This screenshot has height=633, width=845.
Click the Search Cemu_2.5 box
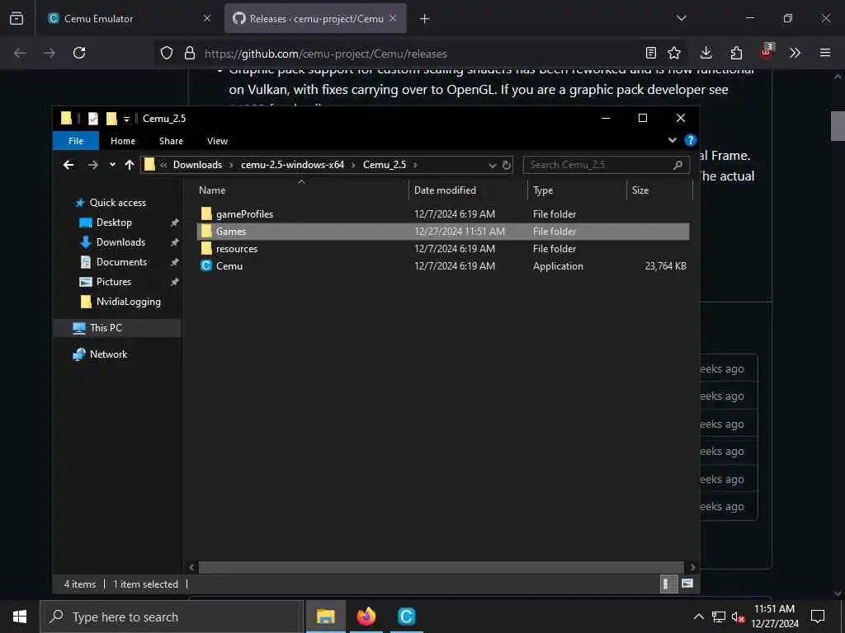click(x=606, y=165)
